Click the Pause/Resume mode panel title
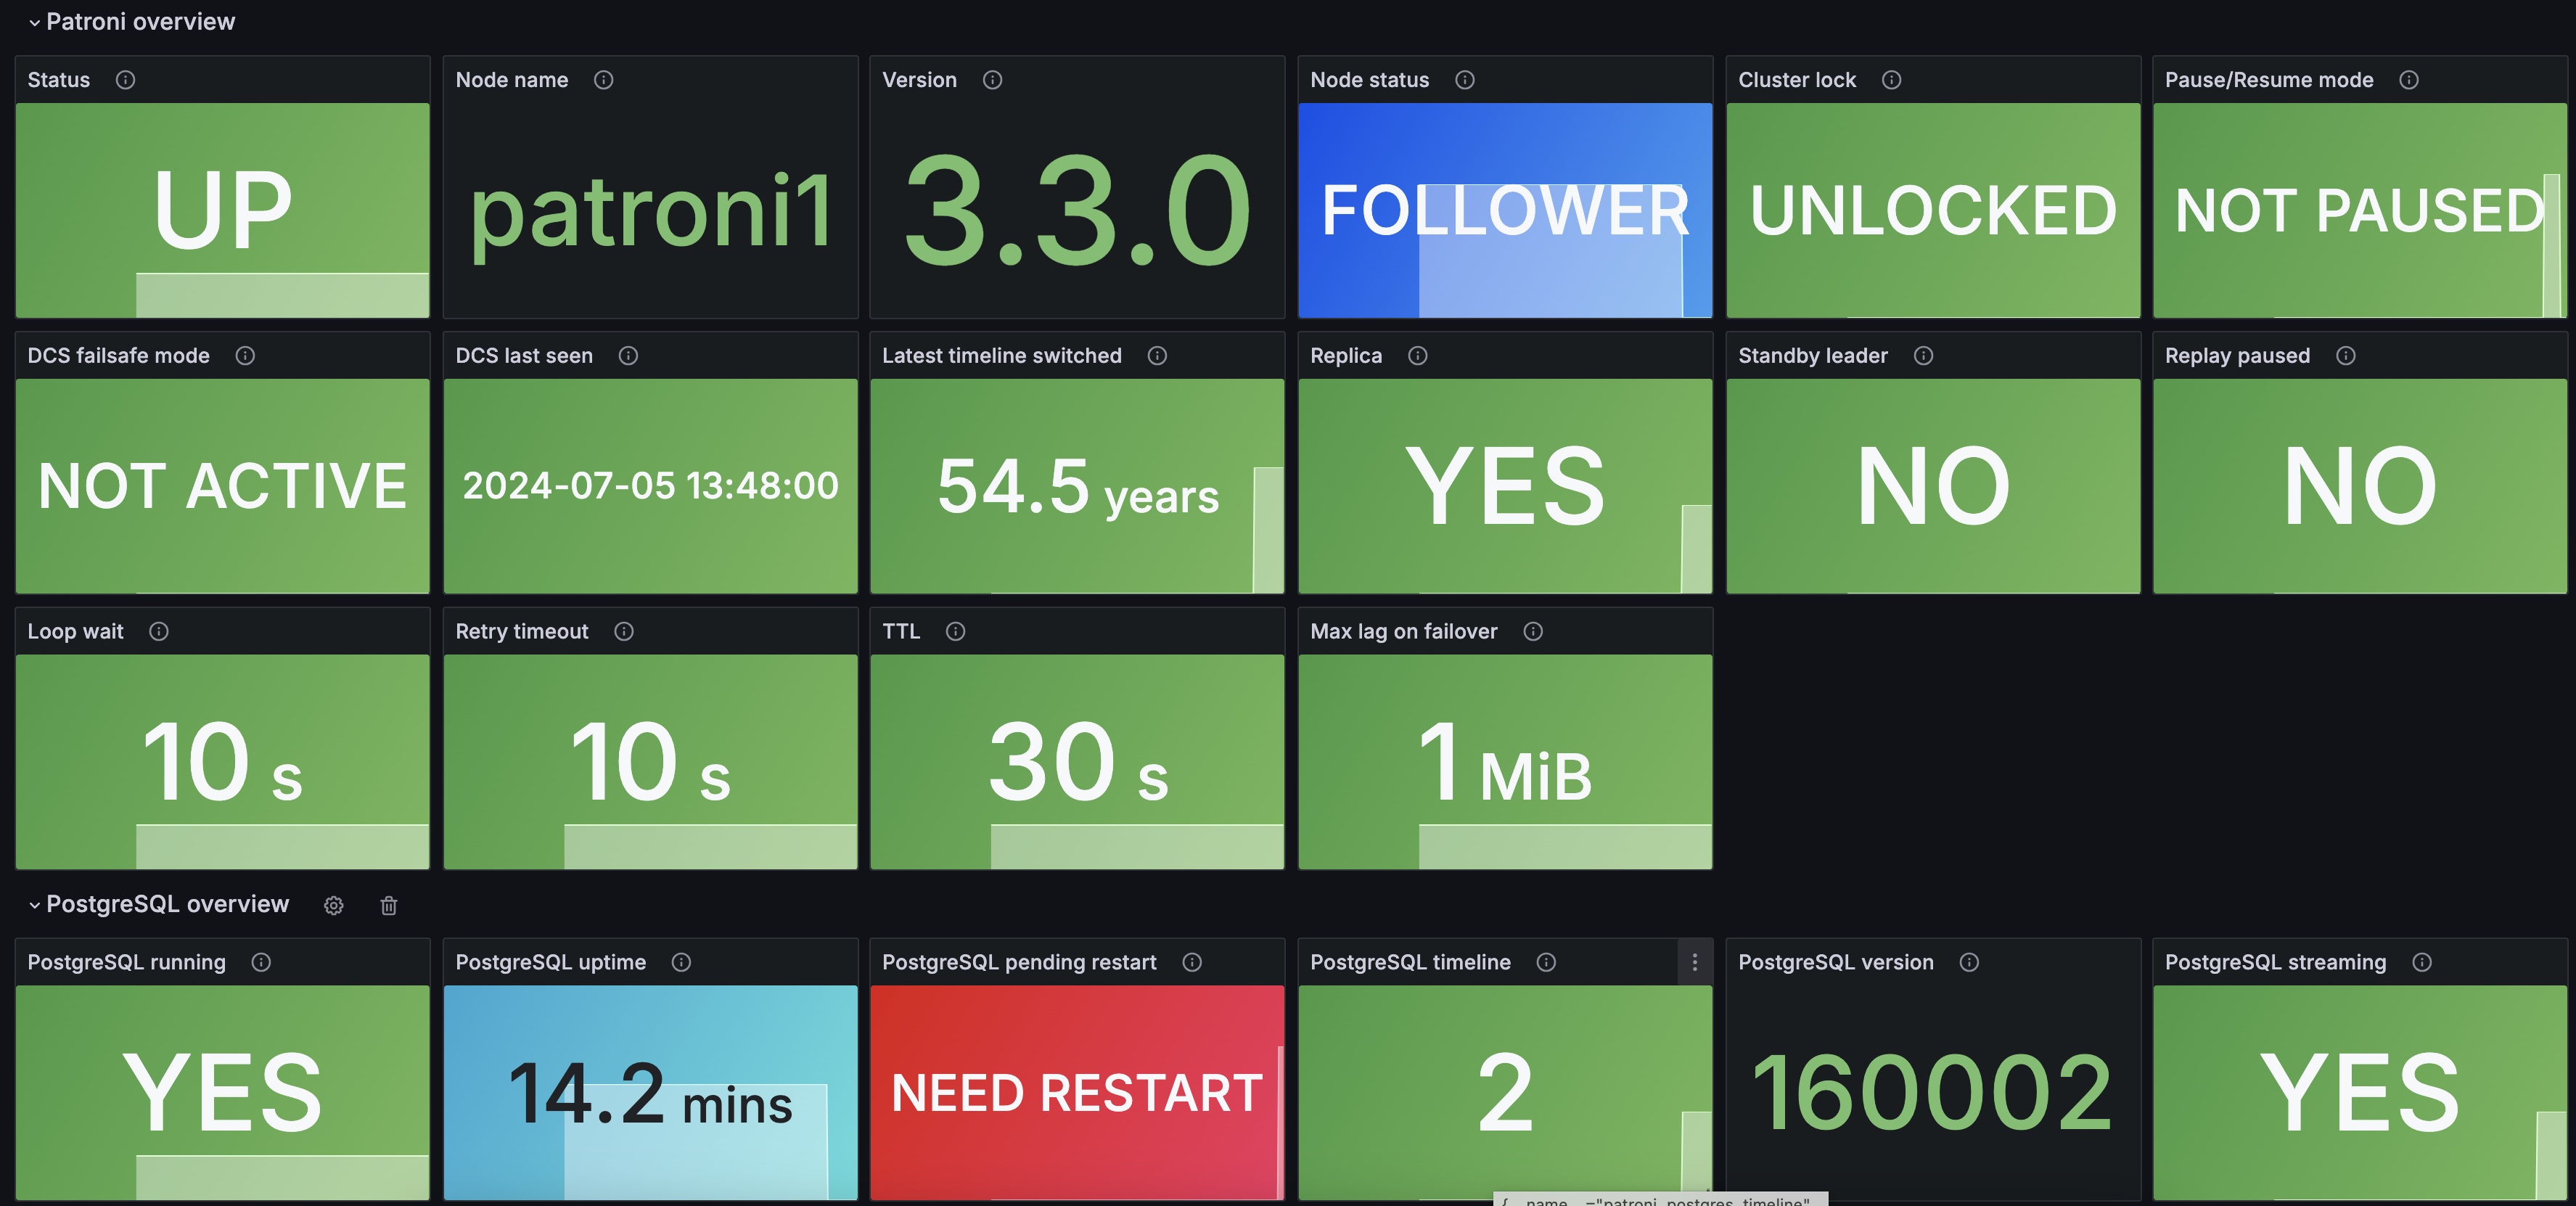The width and height of the screenshot is (2576, 1206). tap(2268, 80)
